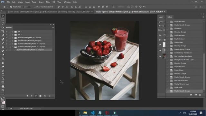Viewport: 206px width, 116px height.
Task: Expand the Set 1 action set
Action: click(13, 32)
